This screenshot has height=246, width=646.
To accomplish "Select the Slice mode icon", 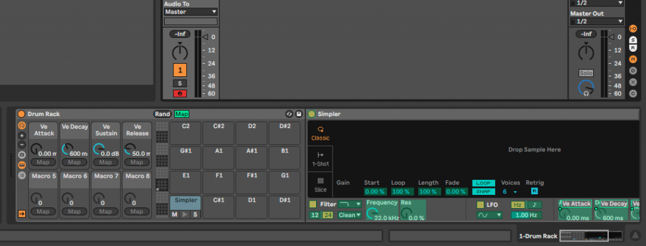I will 320,185.
